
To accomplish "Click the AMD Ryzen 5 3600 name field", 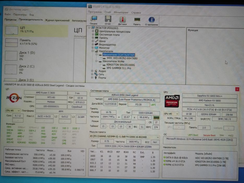I will (x=45, y=93).
